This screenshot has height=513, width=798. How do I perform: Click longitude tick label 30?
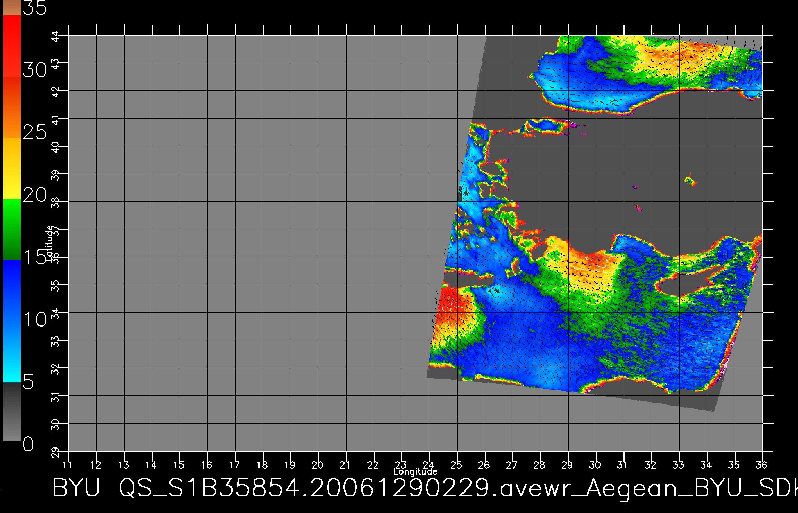(x=595, y=465)
